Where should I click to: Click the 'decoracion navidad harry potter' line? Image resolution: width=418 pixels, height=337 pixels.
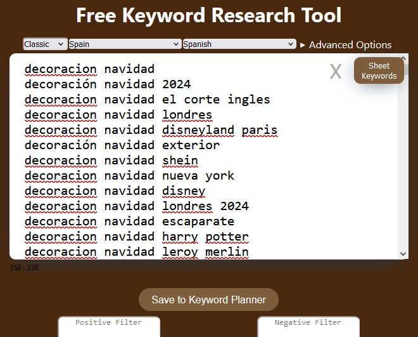[136, 237]
